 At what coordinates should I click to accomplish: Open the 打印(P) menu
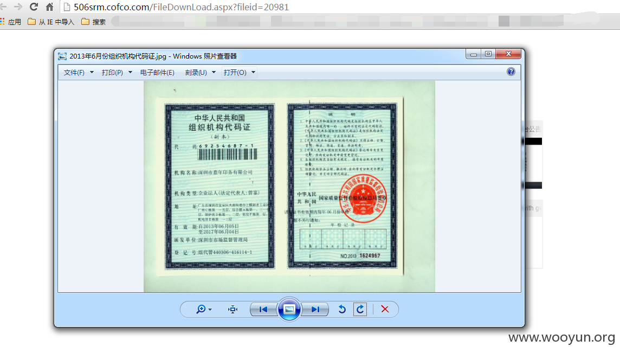pyautogui.click(x=112, y=73)
